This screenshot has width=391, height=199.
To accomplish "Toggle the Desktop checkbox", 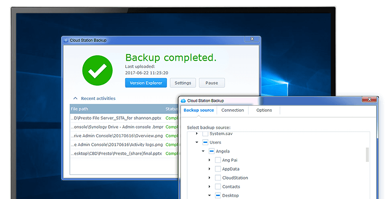I will tap(218, 195).
